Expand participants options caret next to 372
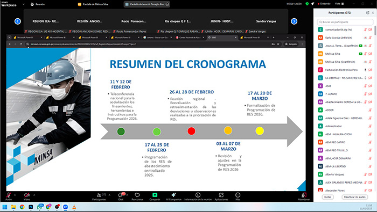 pyautogui.click(x=109, y=195)
